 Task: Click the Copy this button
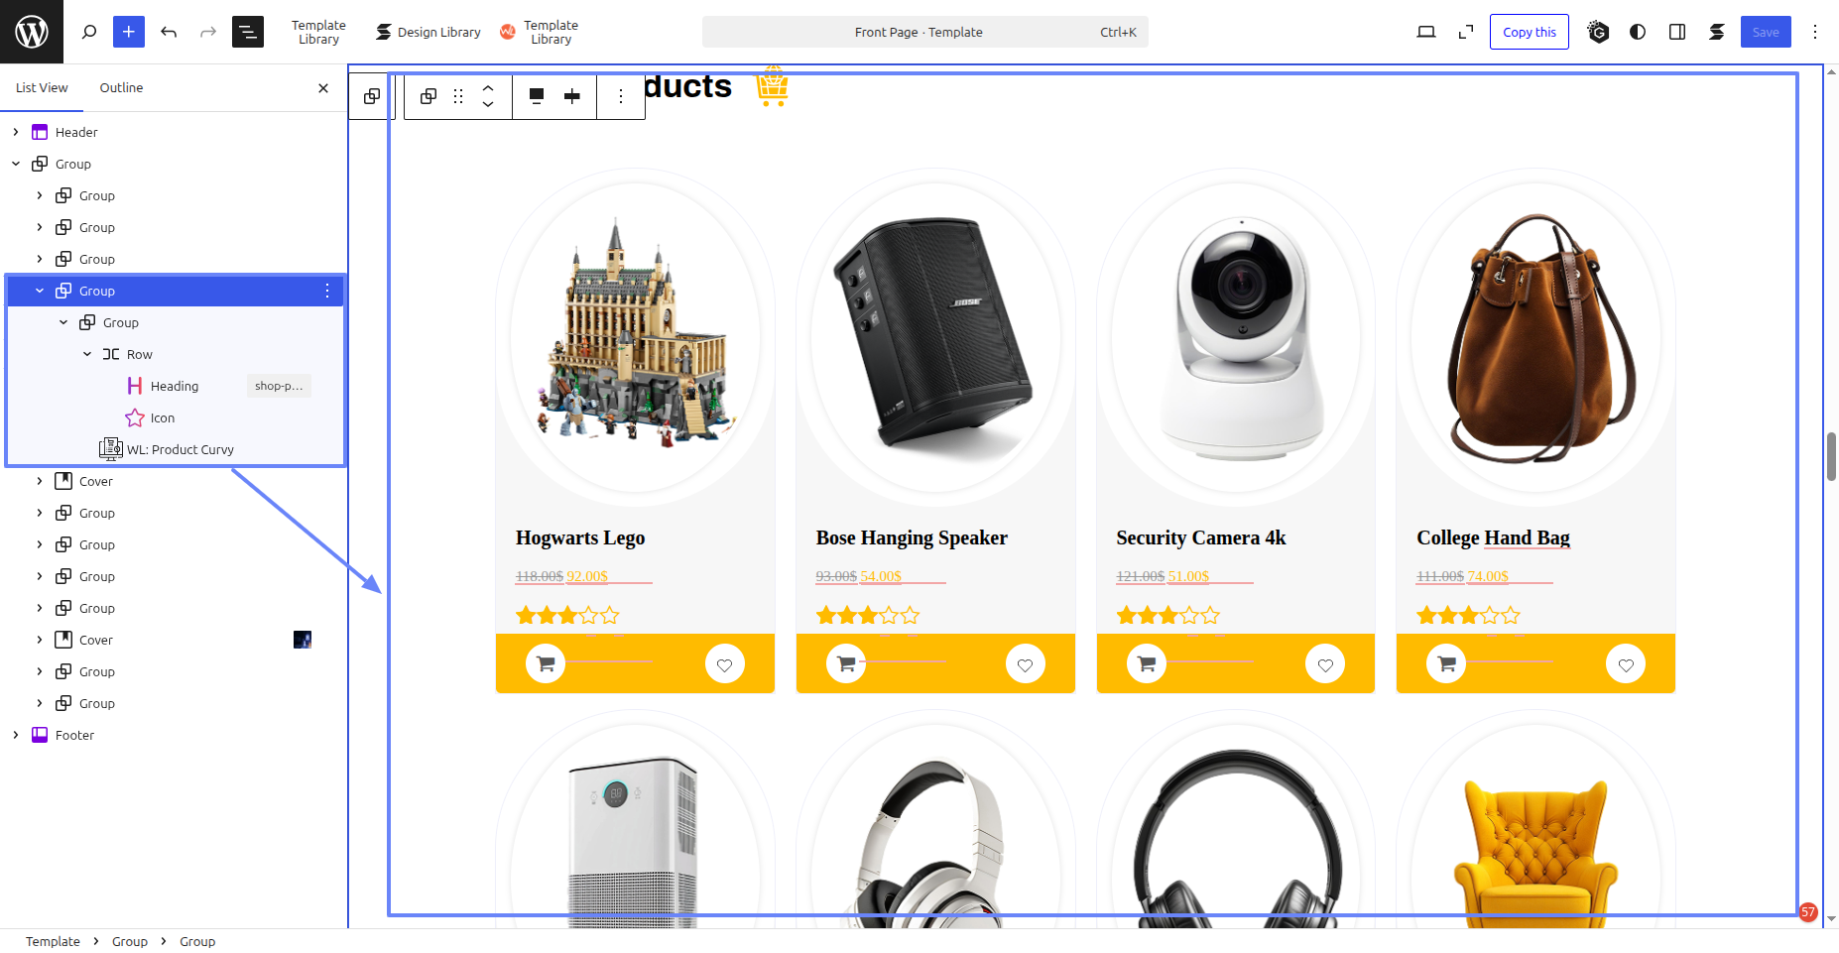point(1529,32)
